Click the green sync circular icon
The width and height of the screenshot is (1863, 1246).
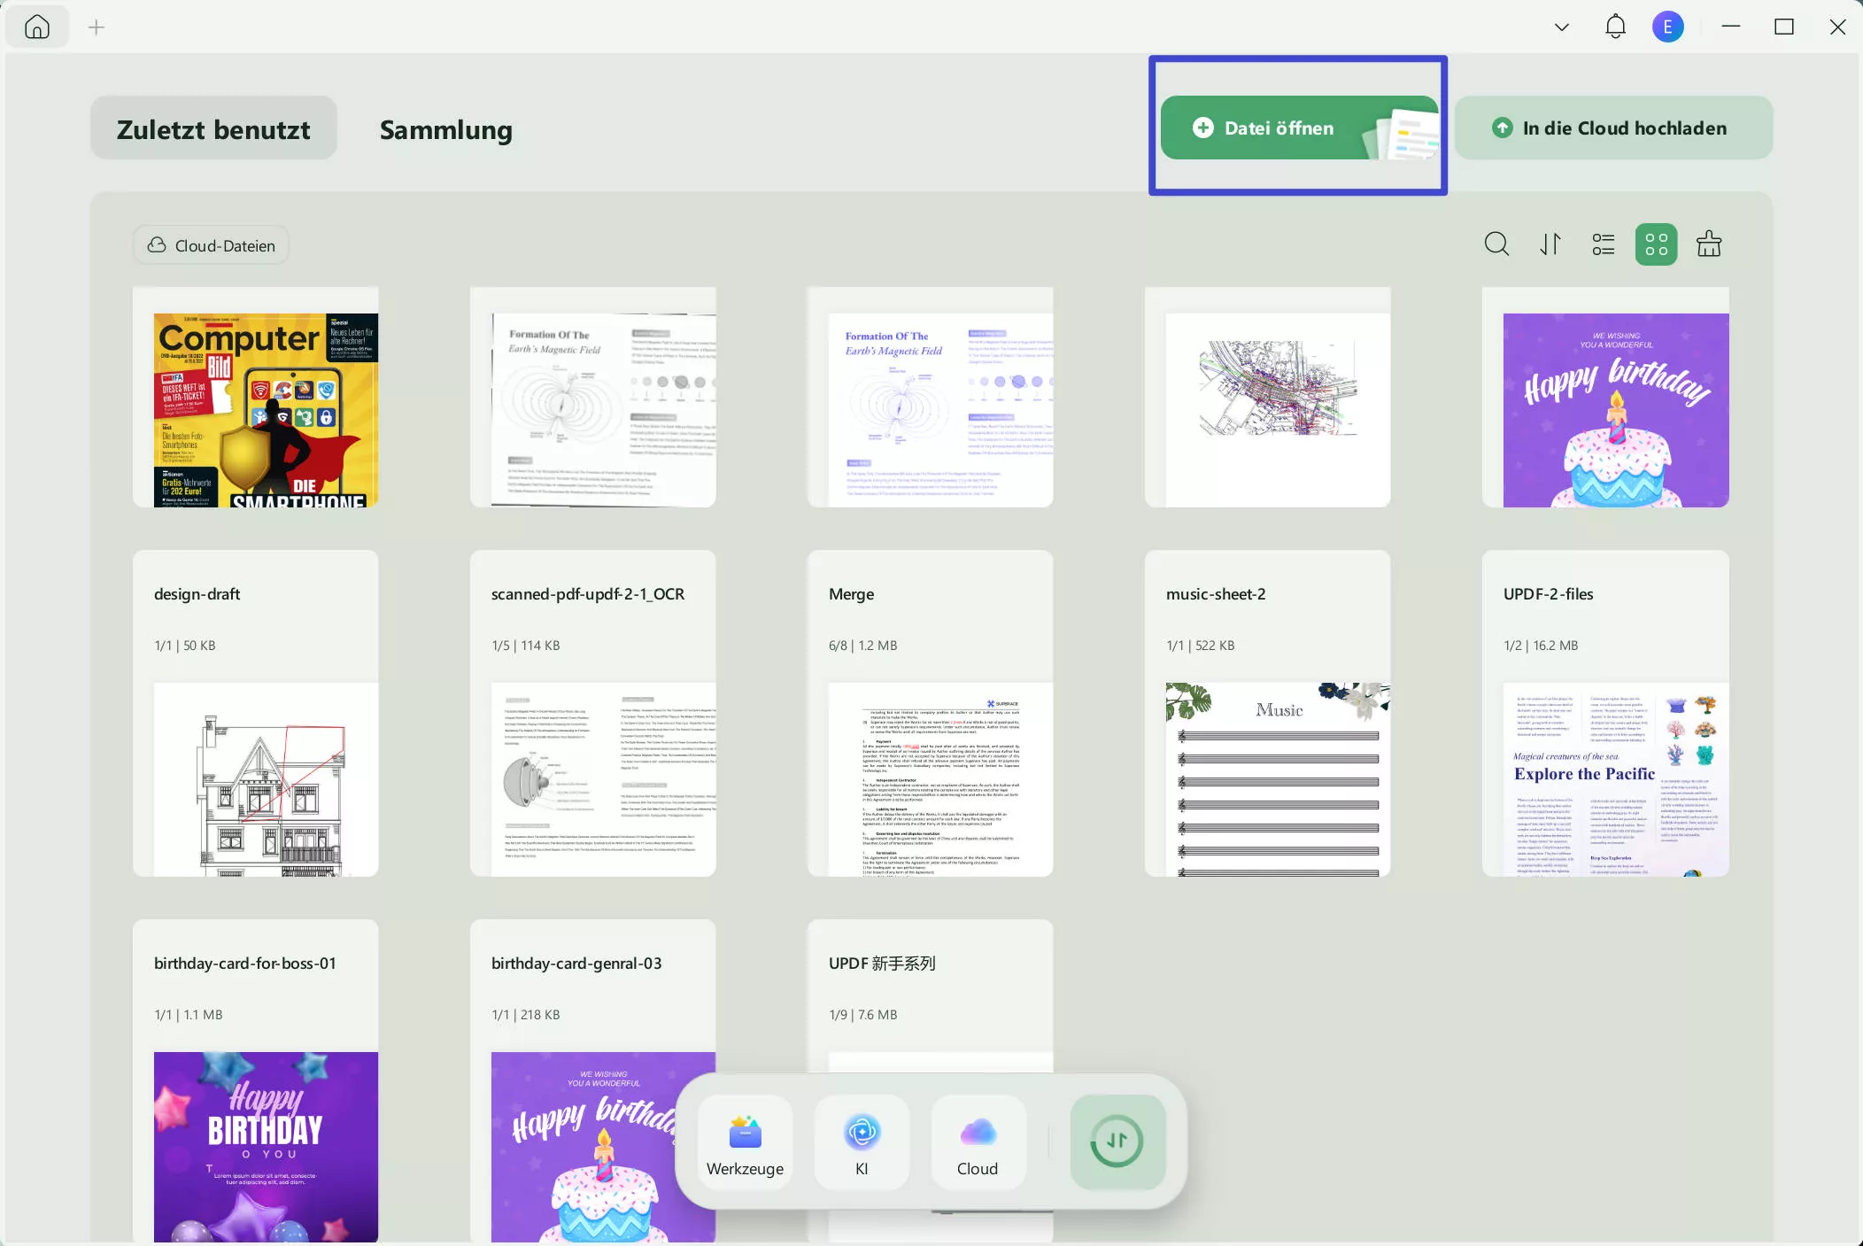(1117, 1142)
